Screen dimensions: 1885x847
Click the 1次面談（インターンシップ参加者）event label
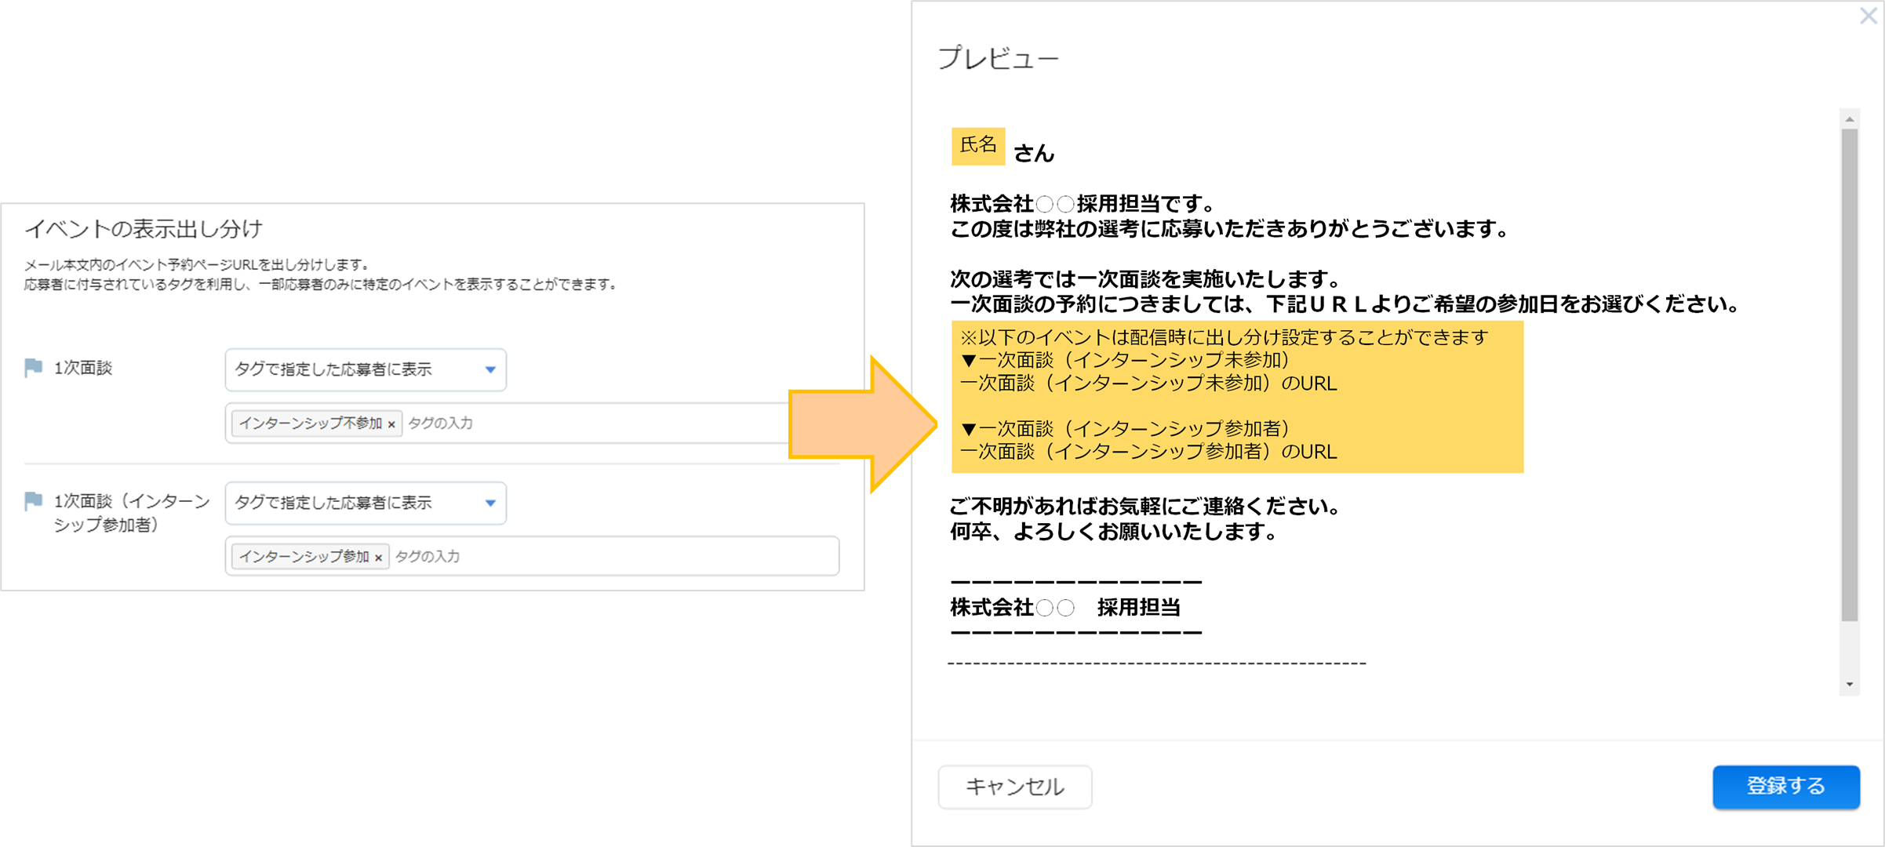click(x=132, y=513)
